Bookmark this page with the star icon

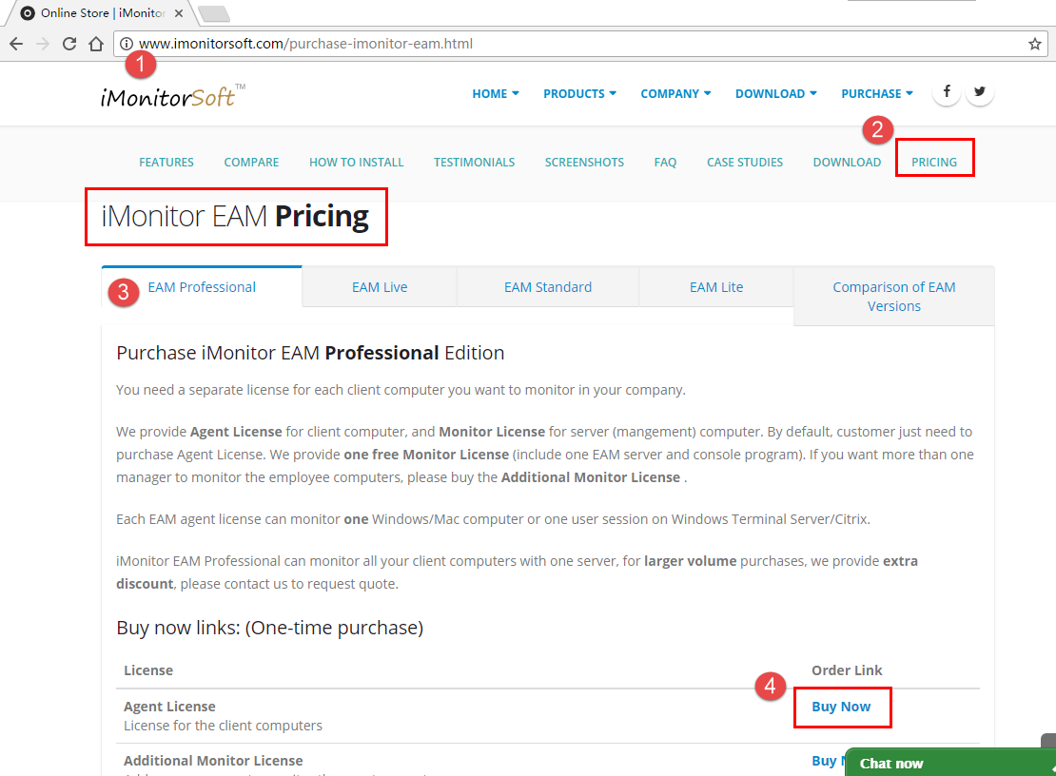pyautogui.click(x=1034, y=44)
